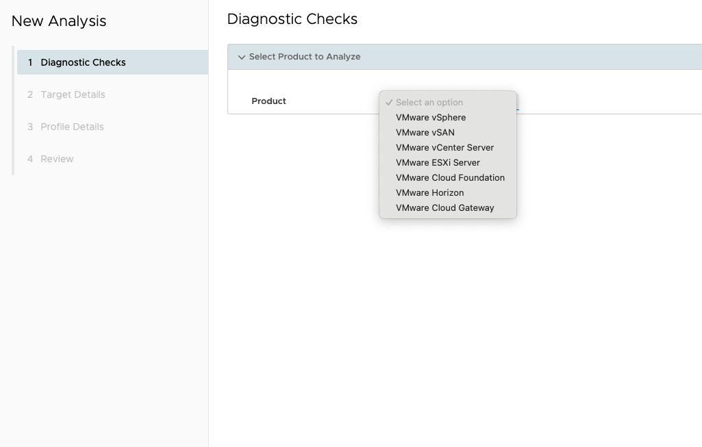Screen dimensions: 702x447
Task: Pick VMware ESXi Server option
Action: 448,162
